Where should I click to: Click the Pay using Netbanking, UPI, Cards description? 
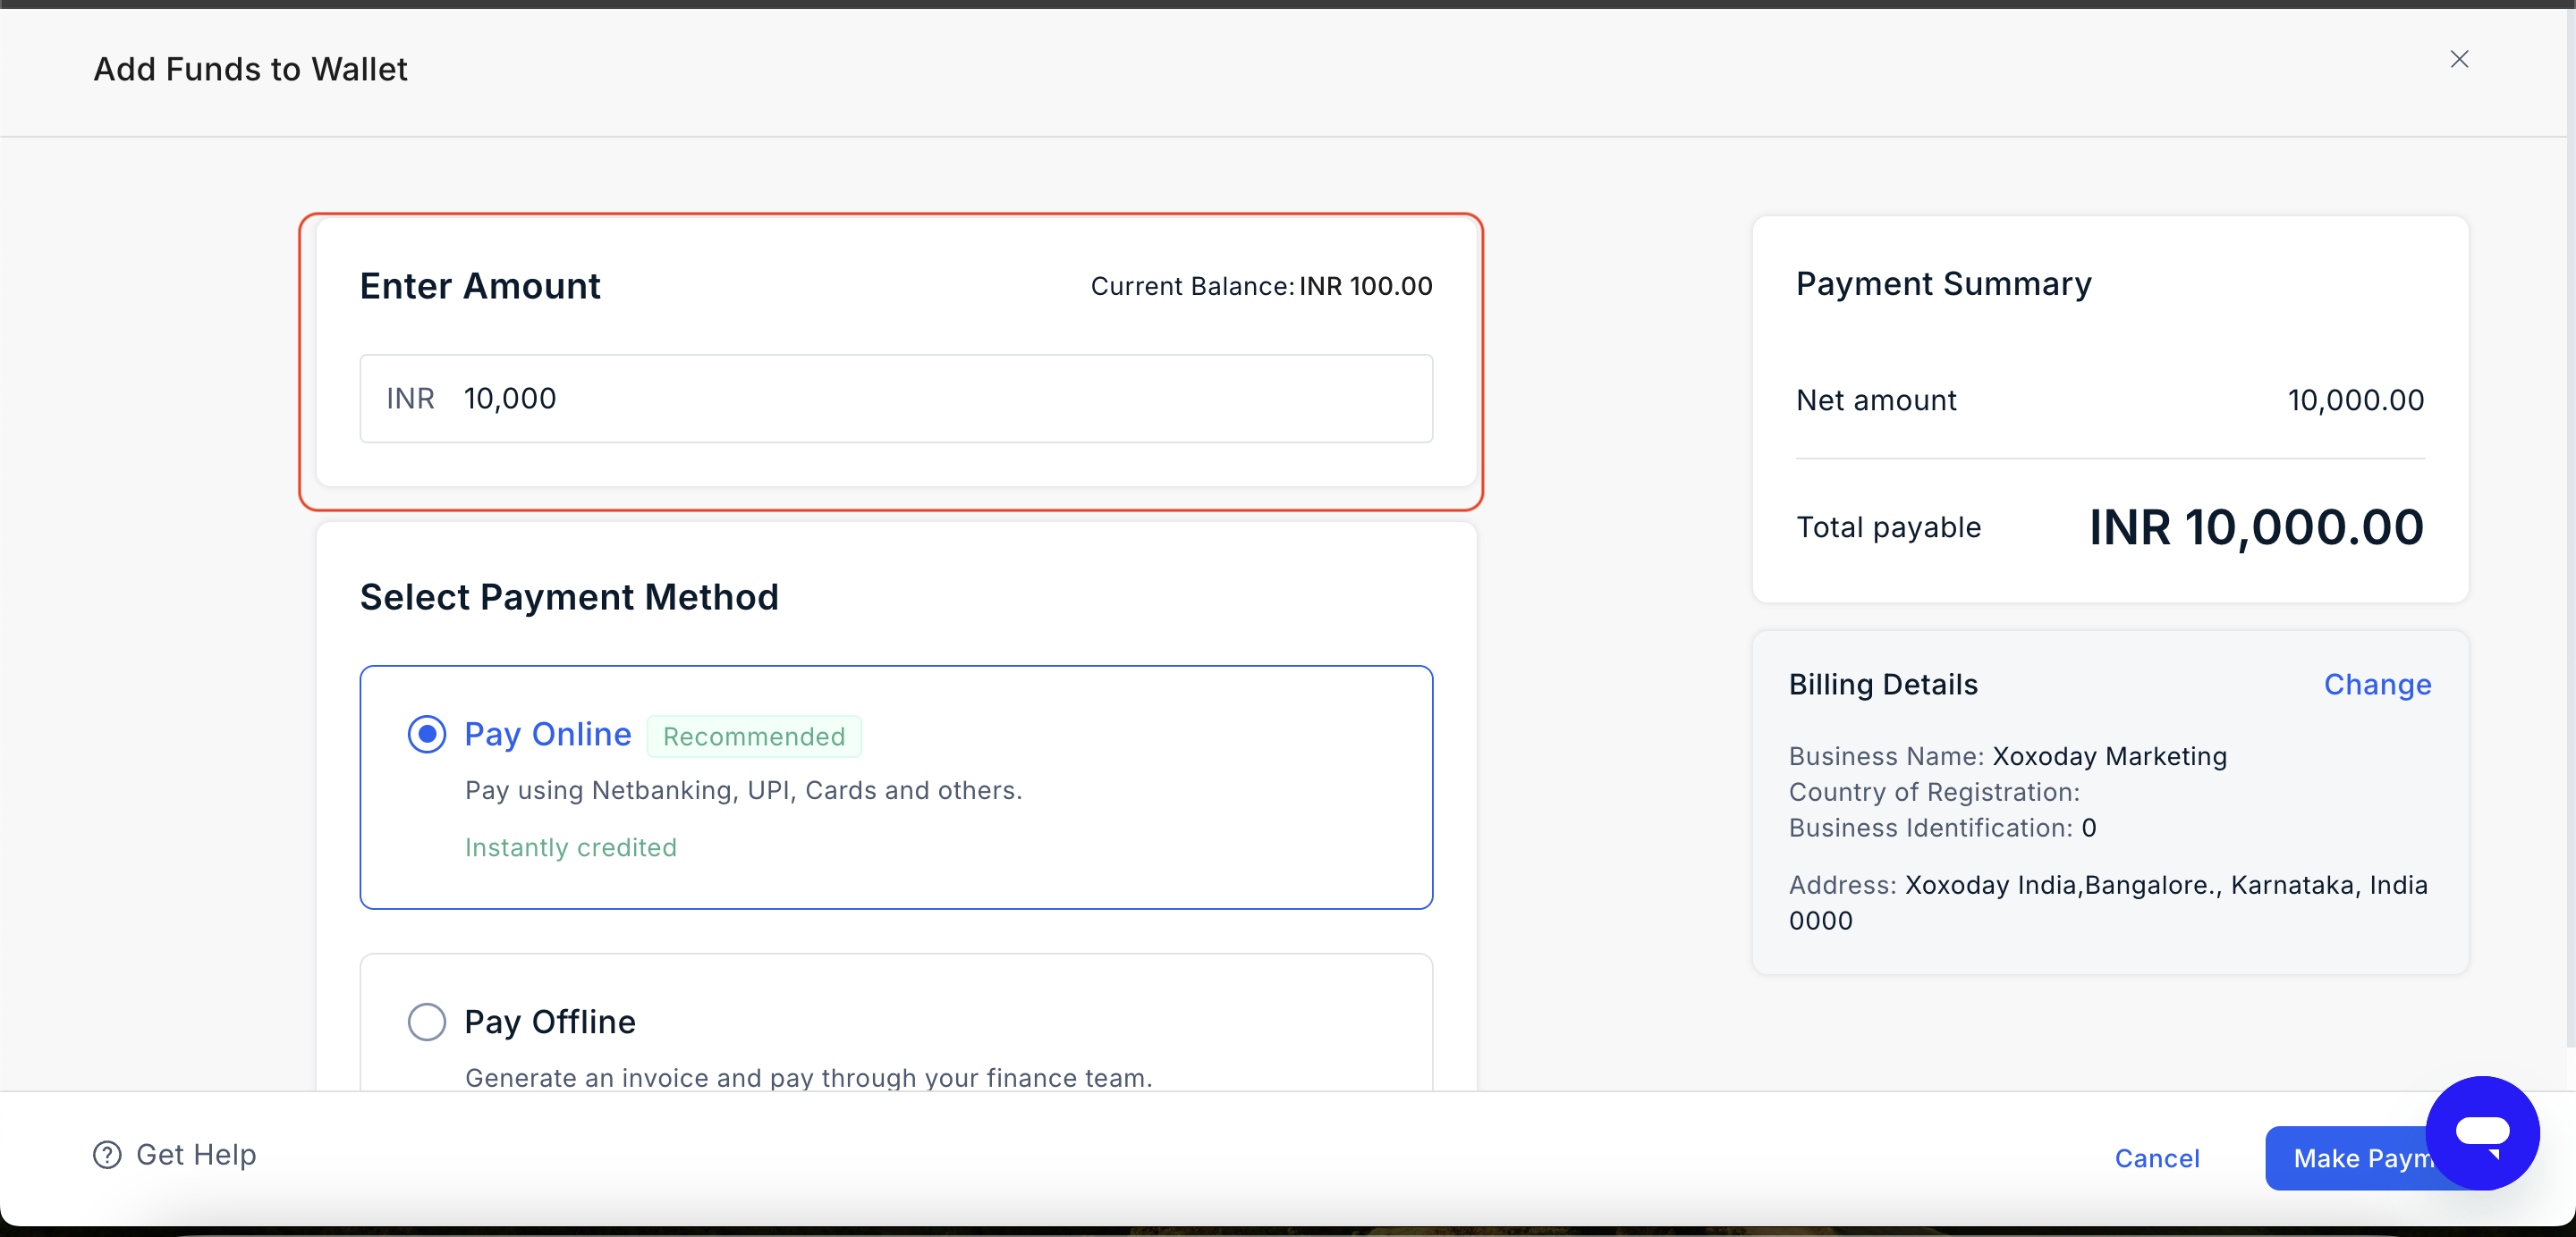(x=744, y=790)
